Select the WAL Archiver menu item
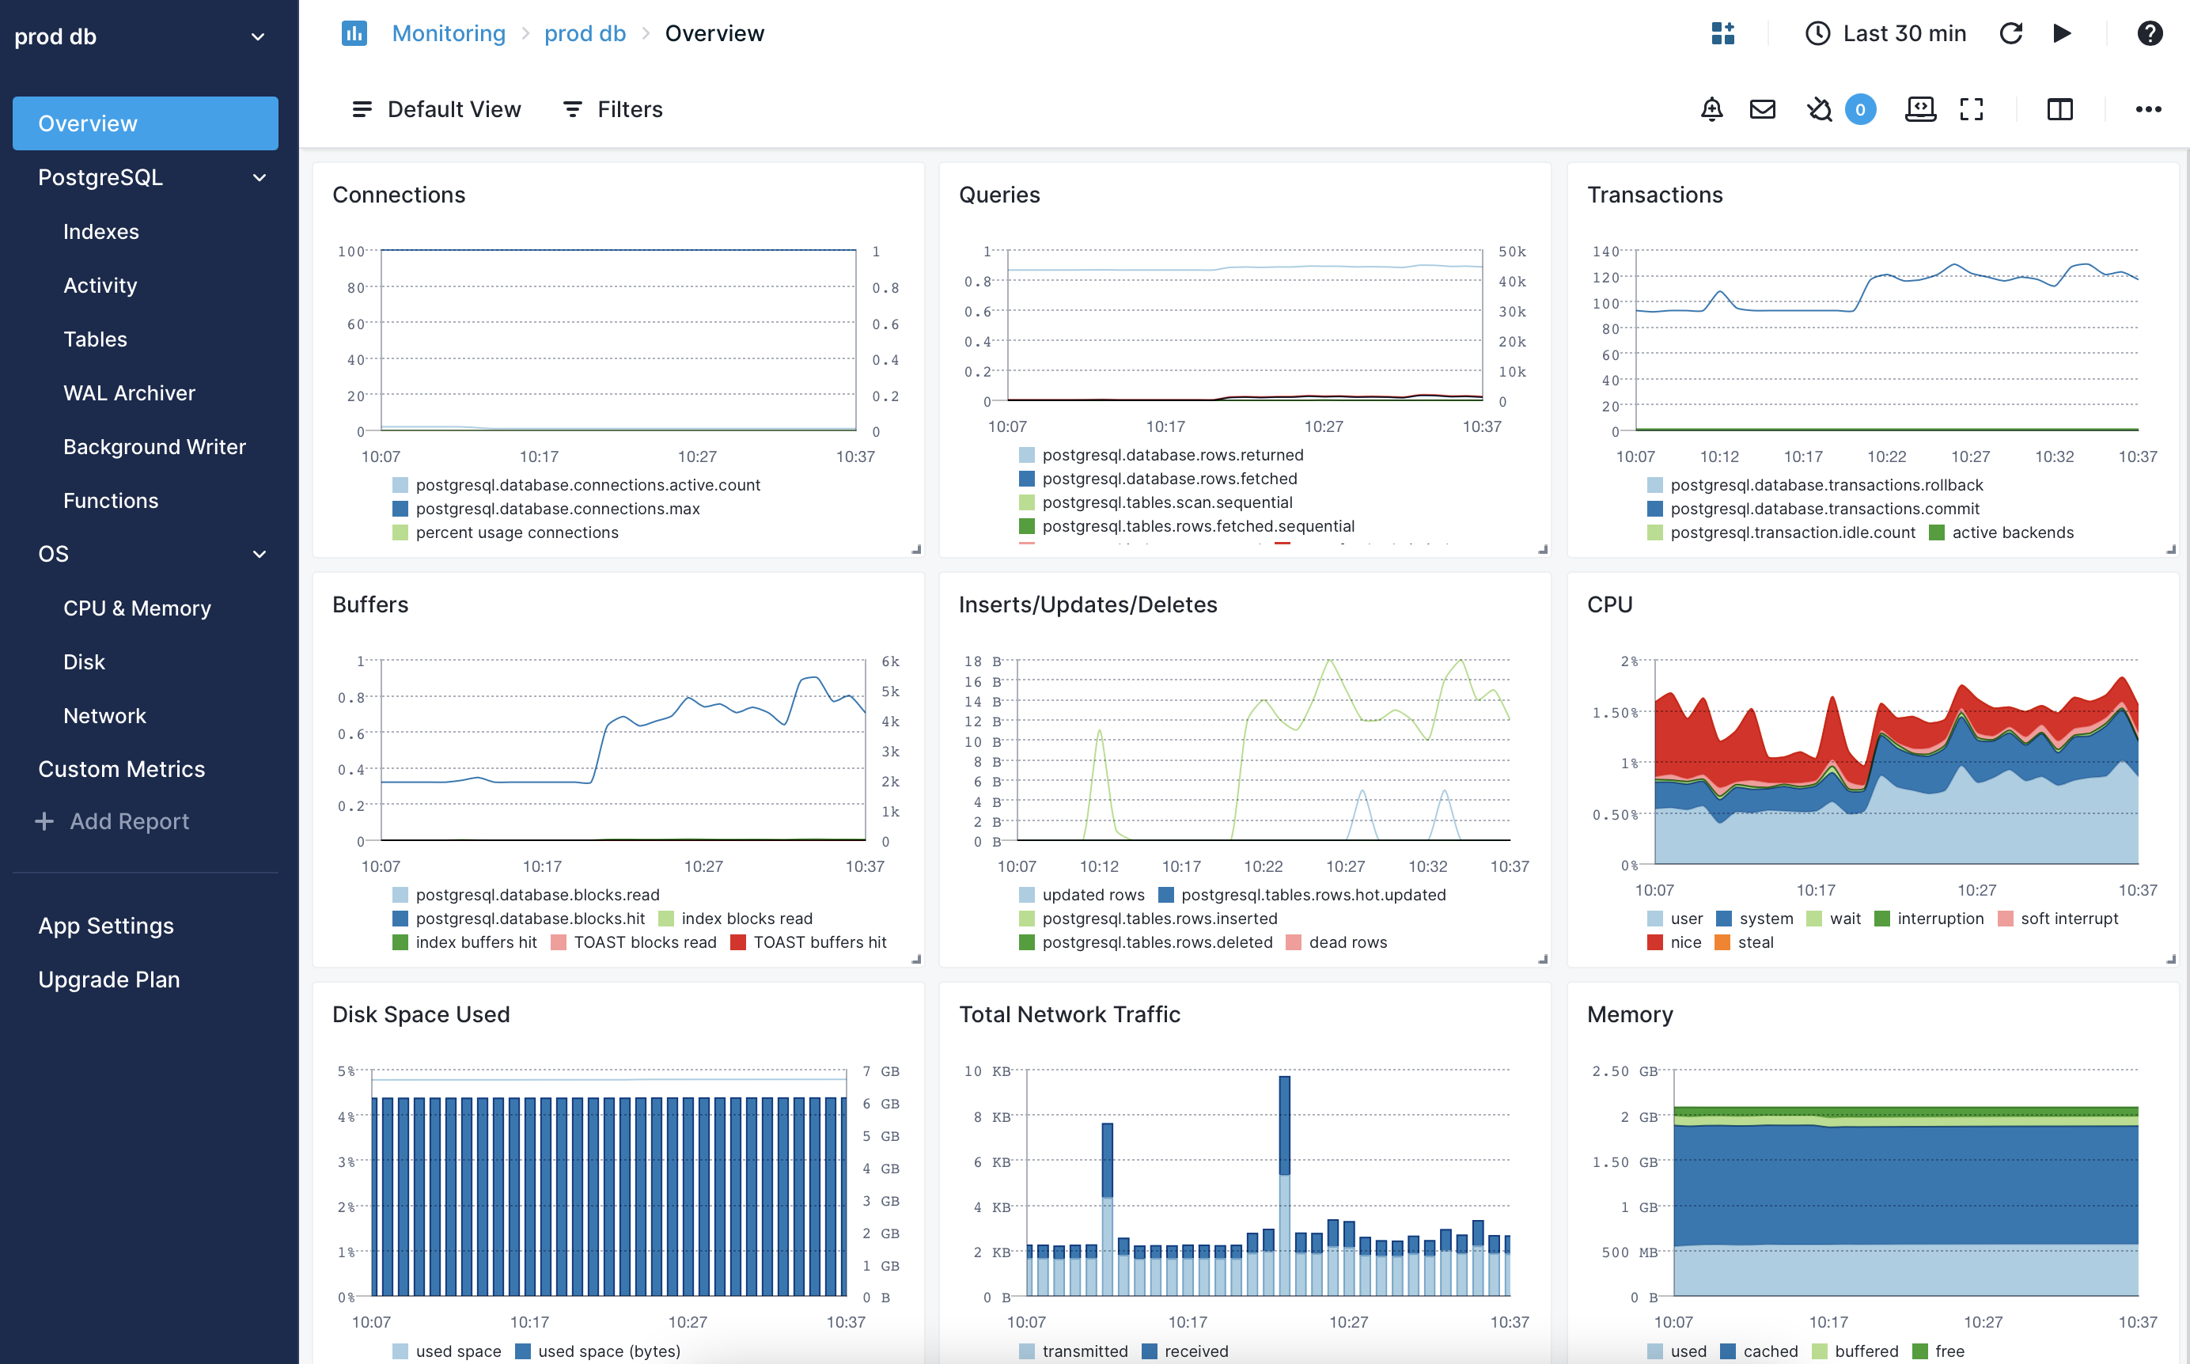This screenshot has height=1364, width=2190. [129, 392]
